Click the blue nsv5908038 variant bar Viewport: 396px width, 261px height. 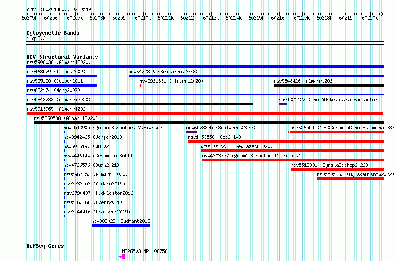click(205, 67)
